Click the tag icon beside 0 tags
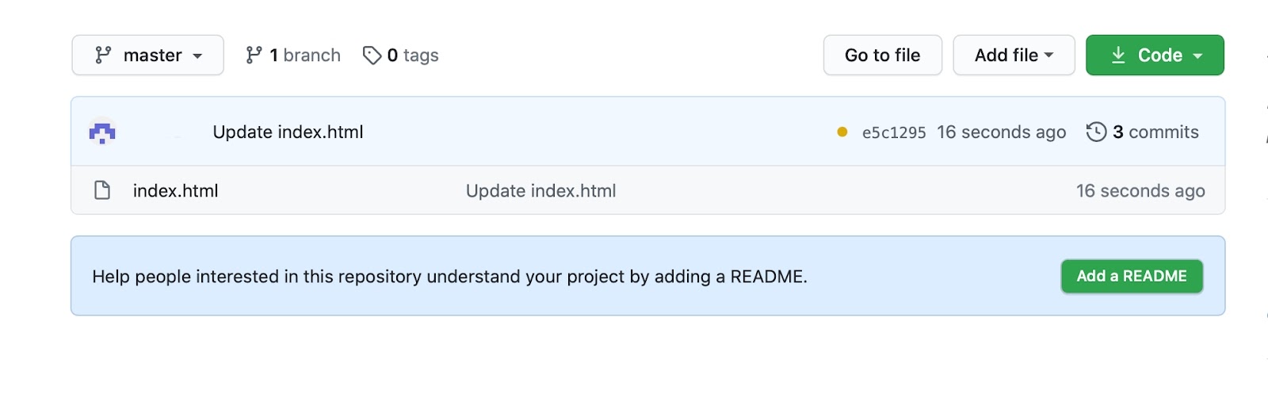The width and height of the screenshot is (1268, 394). point(372,55)
